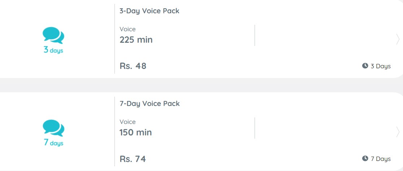Click the clock icon beside 3 Days
The height and width of the screenshot is (171, 403).
click(365, 66)
